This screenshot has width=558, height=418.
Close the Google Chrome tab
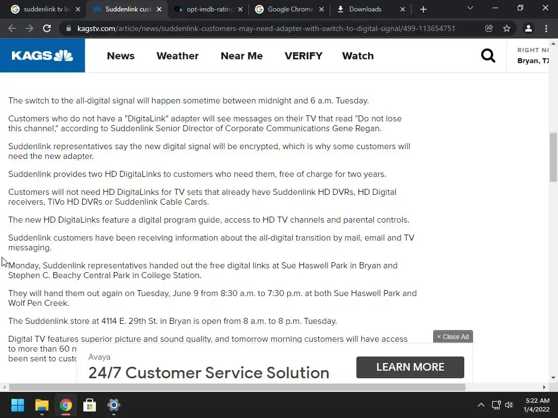[322, 9]
